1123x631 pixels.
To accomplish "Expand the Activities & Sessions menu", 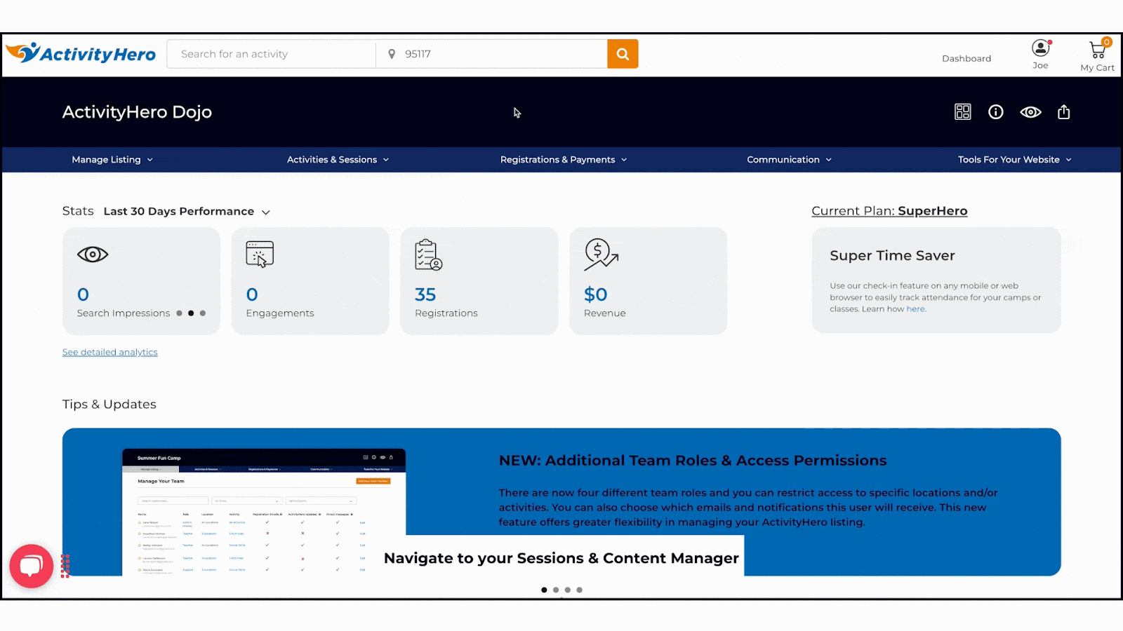I will pyautogui.click(x=338, y=160).
